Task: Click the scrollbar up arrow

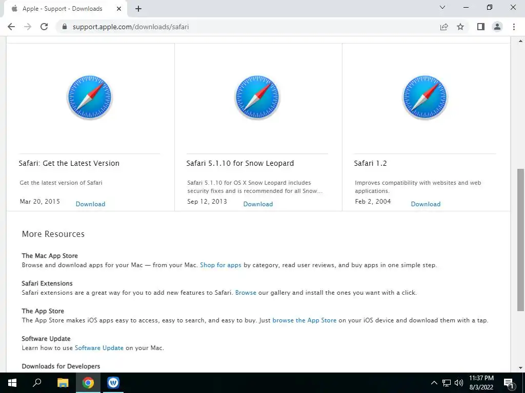Action: coord(520,41)
